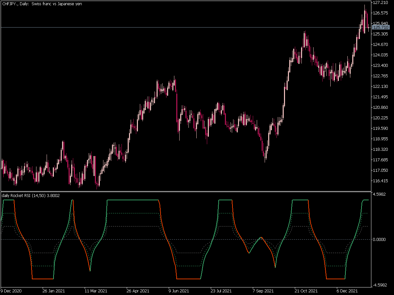Click the 118.955 price axis label

tap(381, 139)
